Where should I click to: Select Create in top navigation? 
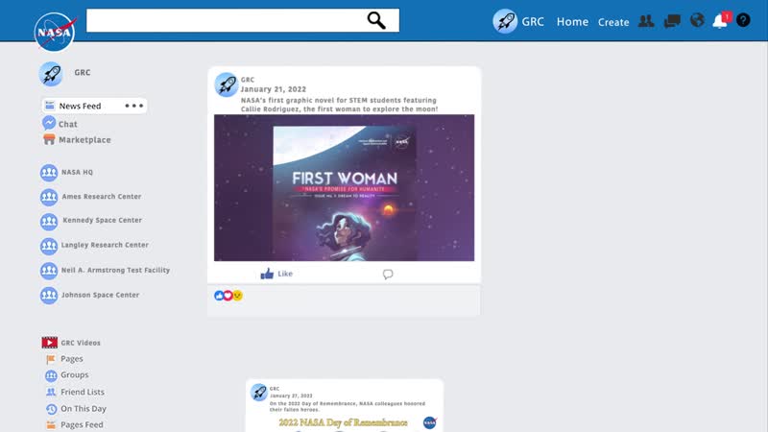613,22
